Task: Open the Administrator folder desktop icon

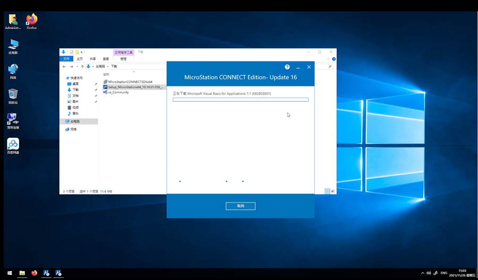Action: click(x=13, y=21)
